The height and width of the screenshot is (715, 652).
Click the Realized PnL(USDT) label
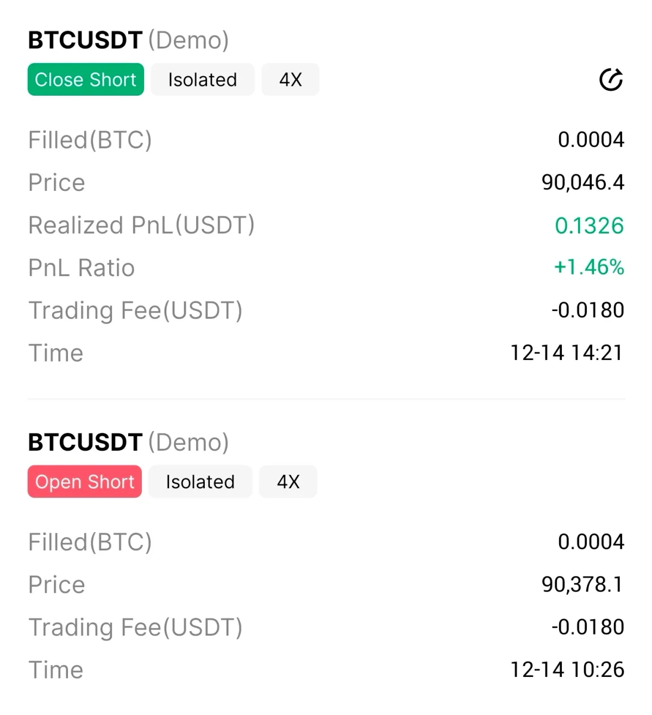(141, 226)
